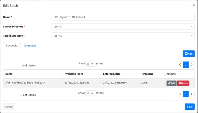Edit the JRR Hybrid AD to Entra runbook
This screenshot has height=113, width=198.
171,83
